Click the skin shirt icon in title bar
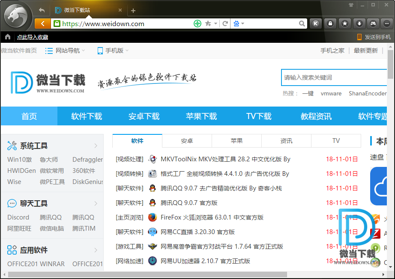This screenshot has width=395, height=279. 351,5
